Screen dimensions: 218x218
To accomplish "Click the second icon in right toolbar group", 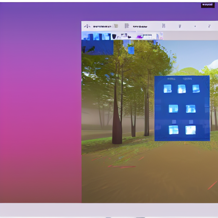I will point(180,26).
